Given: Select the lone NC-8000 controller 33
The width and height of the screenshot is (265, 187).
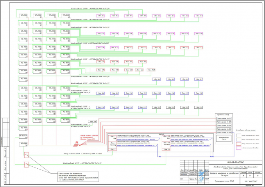Looking at the screenshot, I should (x=23, y=79).
